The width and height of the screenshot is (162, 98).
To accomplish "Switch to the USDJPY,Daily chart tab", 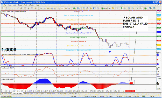I will (x=39, y=93).
